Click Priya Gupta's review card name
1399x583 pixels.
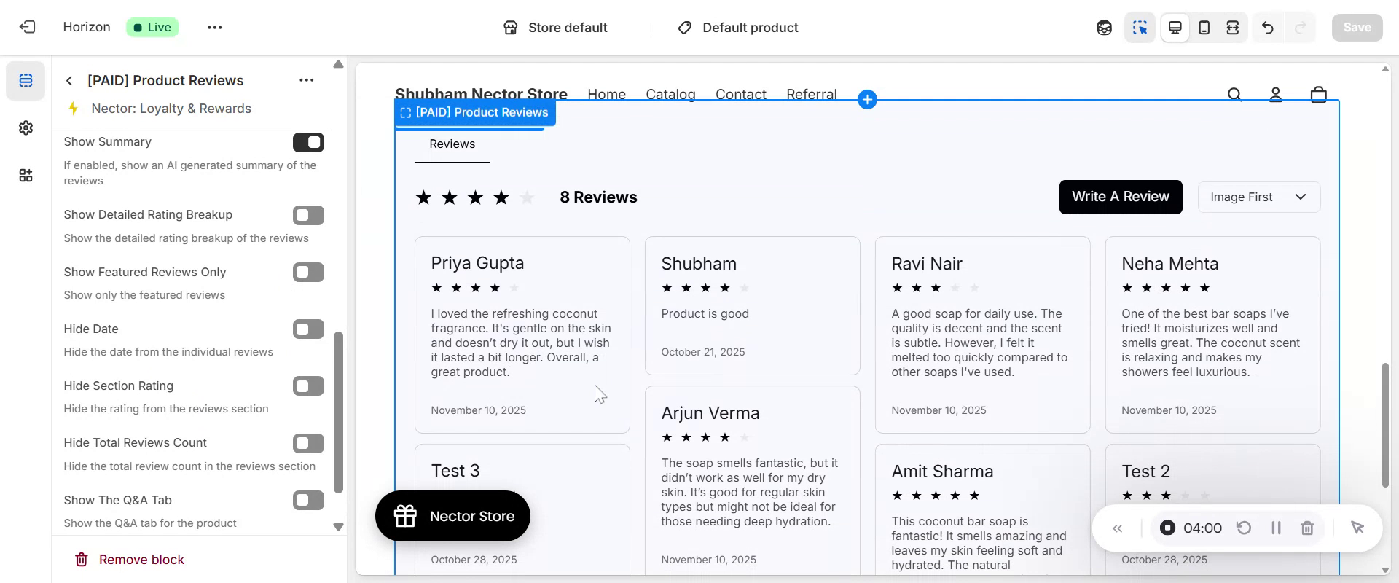[477, 263]
